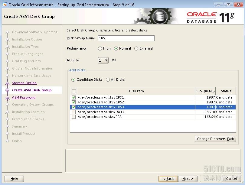Click the Disk Path column header

(x=136, y=91)
